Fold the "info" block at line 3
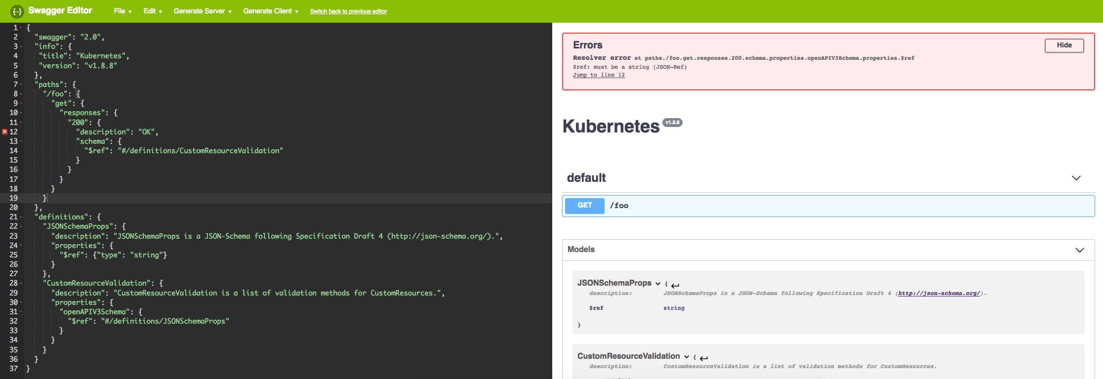Viewport: 1103px width, 379px height. pos(21,46)
